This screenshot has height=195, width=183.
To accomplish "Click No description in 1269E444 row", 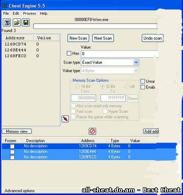I will 36,152.
